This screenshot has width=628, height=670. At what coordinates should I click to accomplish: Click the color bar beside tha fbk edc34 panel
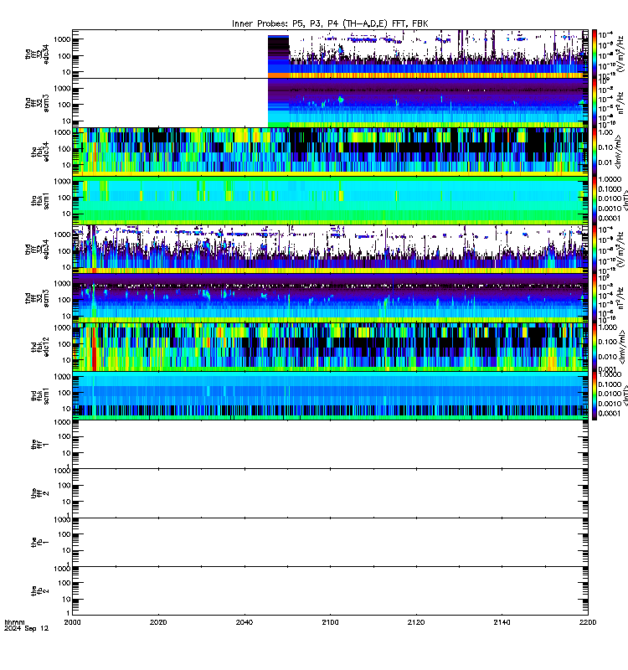(594, 152)
